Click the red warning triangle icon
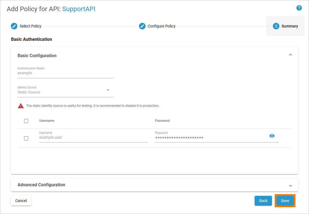The width and height of the screenshot is (309, 214). pyautogui.click(x=21, y=106)
